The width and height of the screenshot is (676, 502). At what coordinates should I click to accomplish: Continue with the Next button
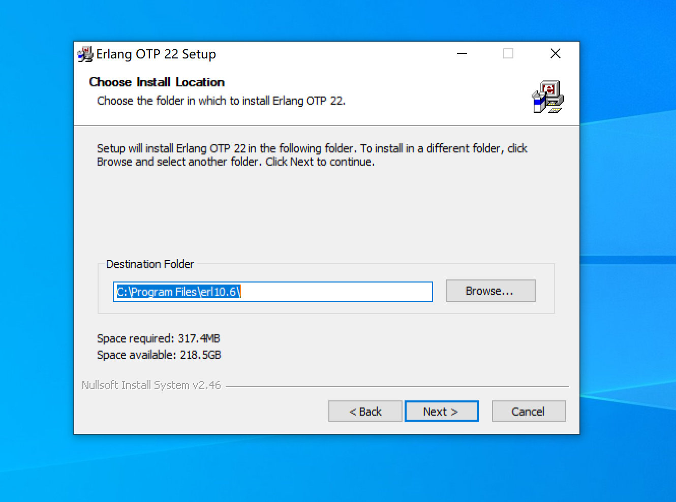coord(441,411)
